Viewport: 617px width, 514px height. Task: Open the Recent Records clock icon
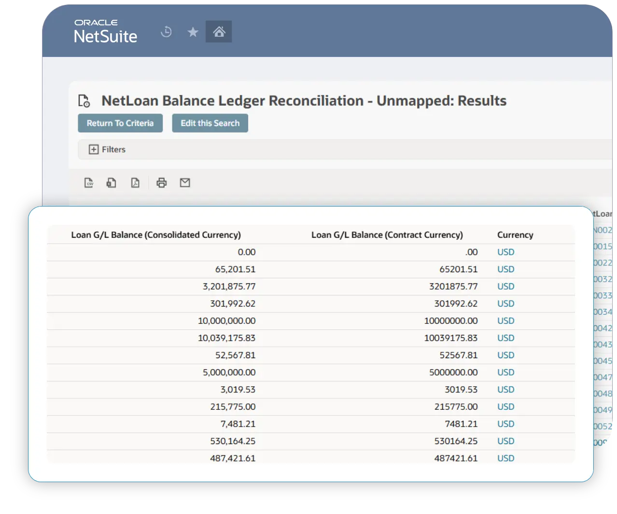tap(166, 32)
